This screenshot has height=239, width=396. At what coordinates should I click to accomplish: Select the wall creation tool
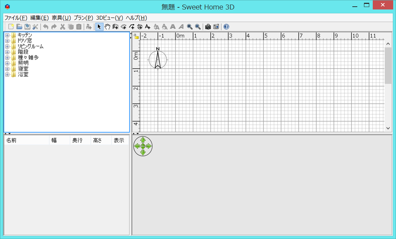(x=116, y=26)
